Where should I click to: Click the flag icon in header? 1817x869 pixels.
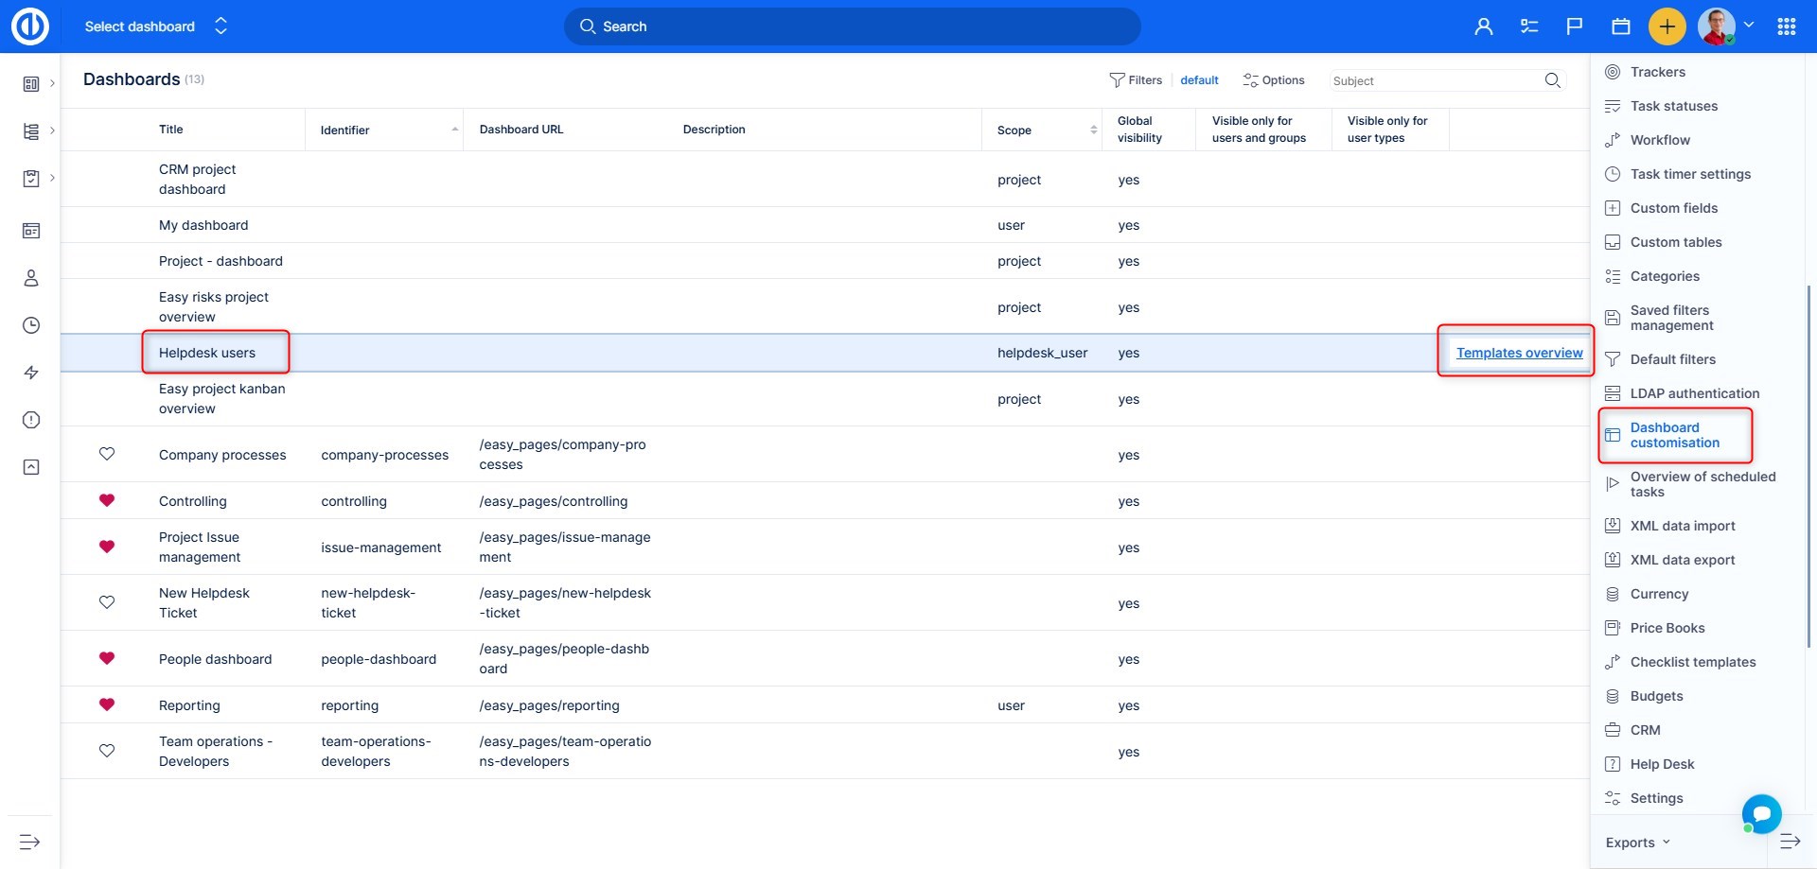coord(1575,26)
